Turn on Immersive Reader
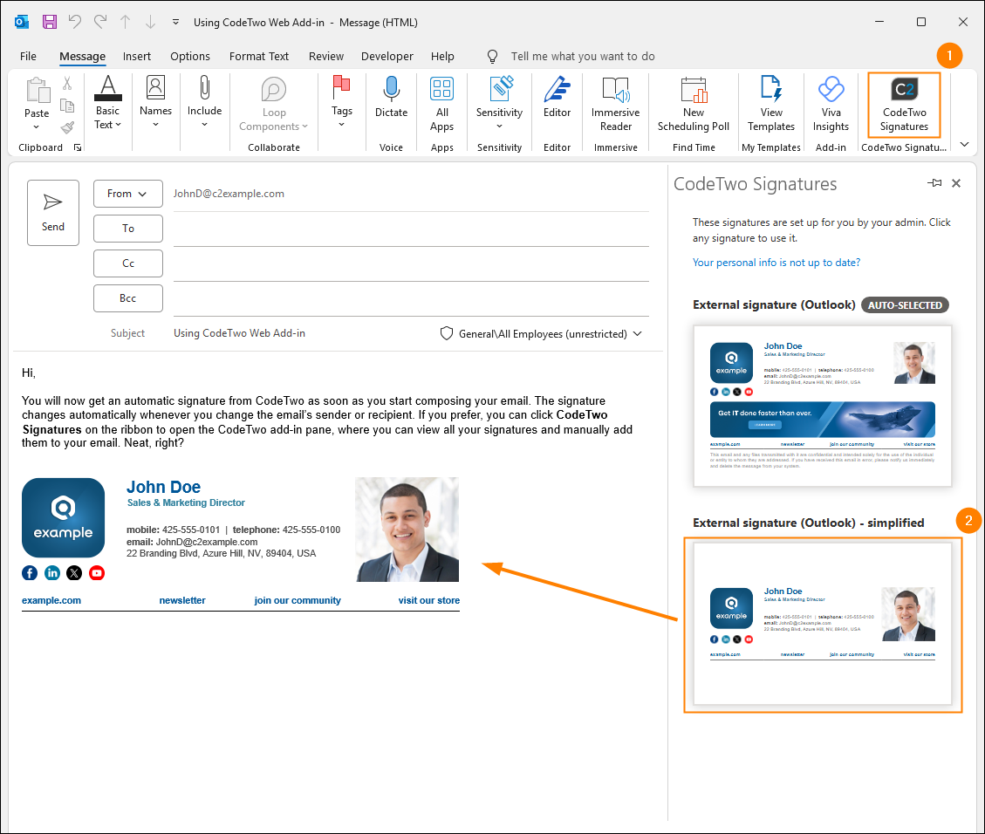The width and height of the screenshot is (985, 834). point(616,104)
